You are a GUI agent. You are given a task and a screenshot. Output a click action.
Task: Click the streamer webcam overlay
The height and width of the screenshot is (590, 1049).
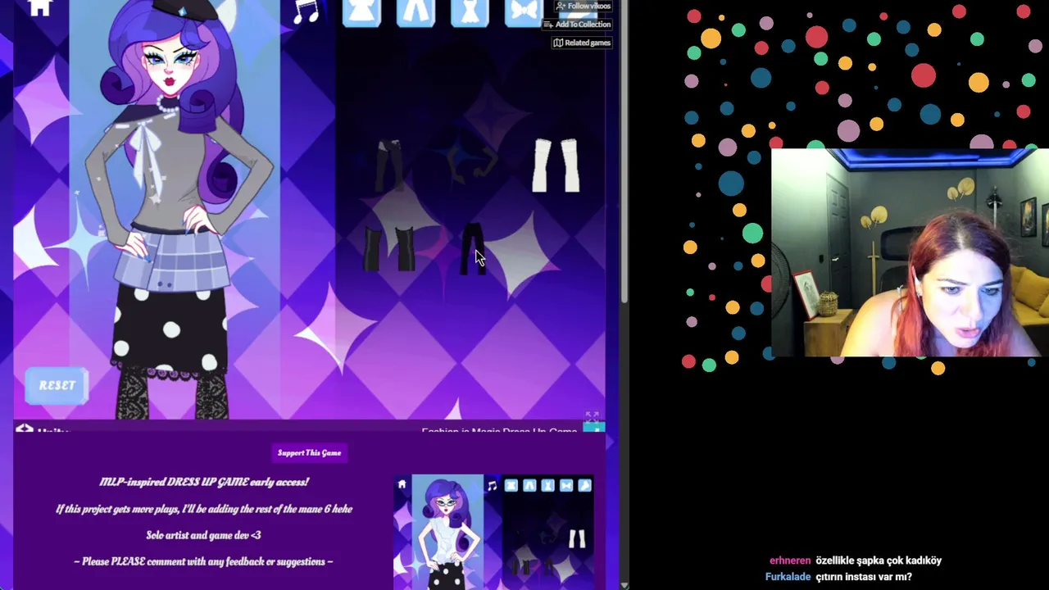click(x=910, y=253)
